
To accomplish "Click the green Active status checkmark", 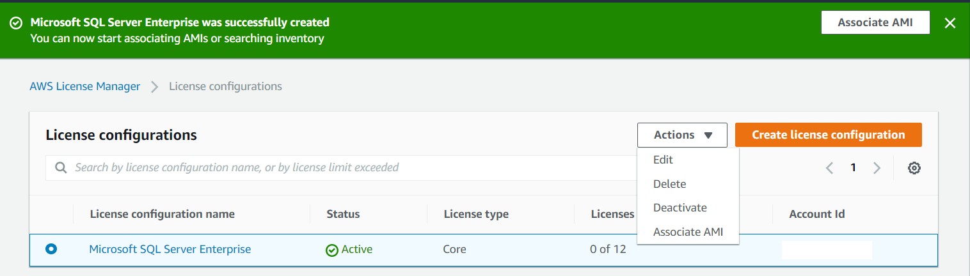I will [331, 250].
